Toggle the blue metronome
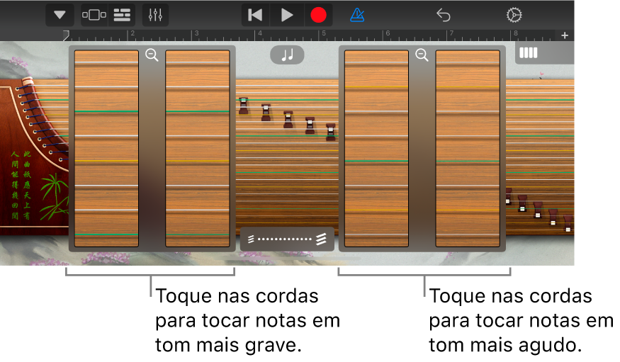Viewport: 620px width, 362px height. point(357,15)
